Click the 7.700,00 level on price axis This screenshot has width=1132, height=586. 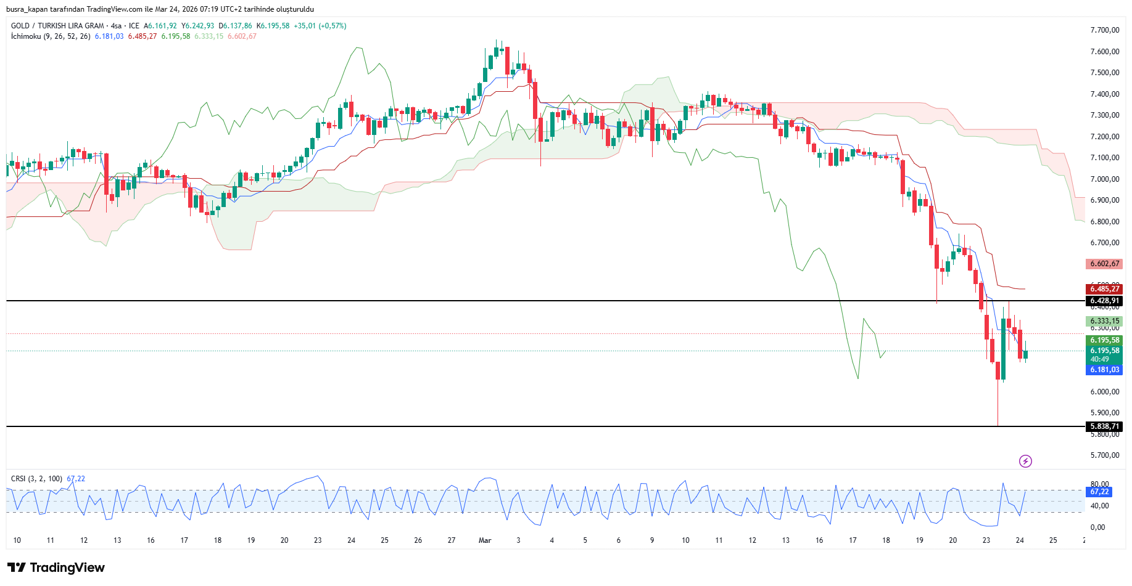(x=1104, y=30)
